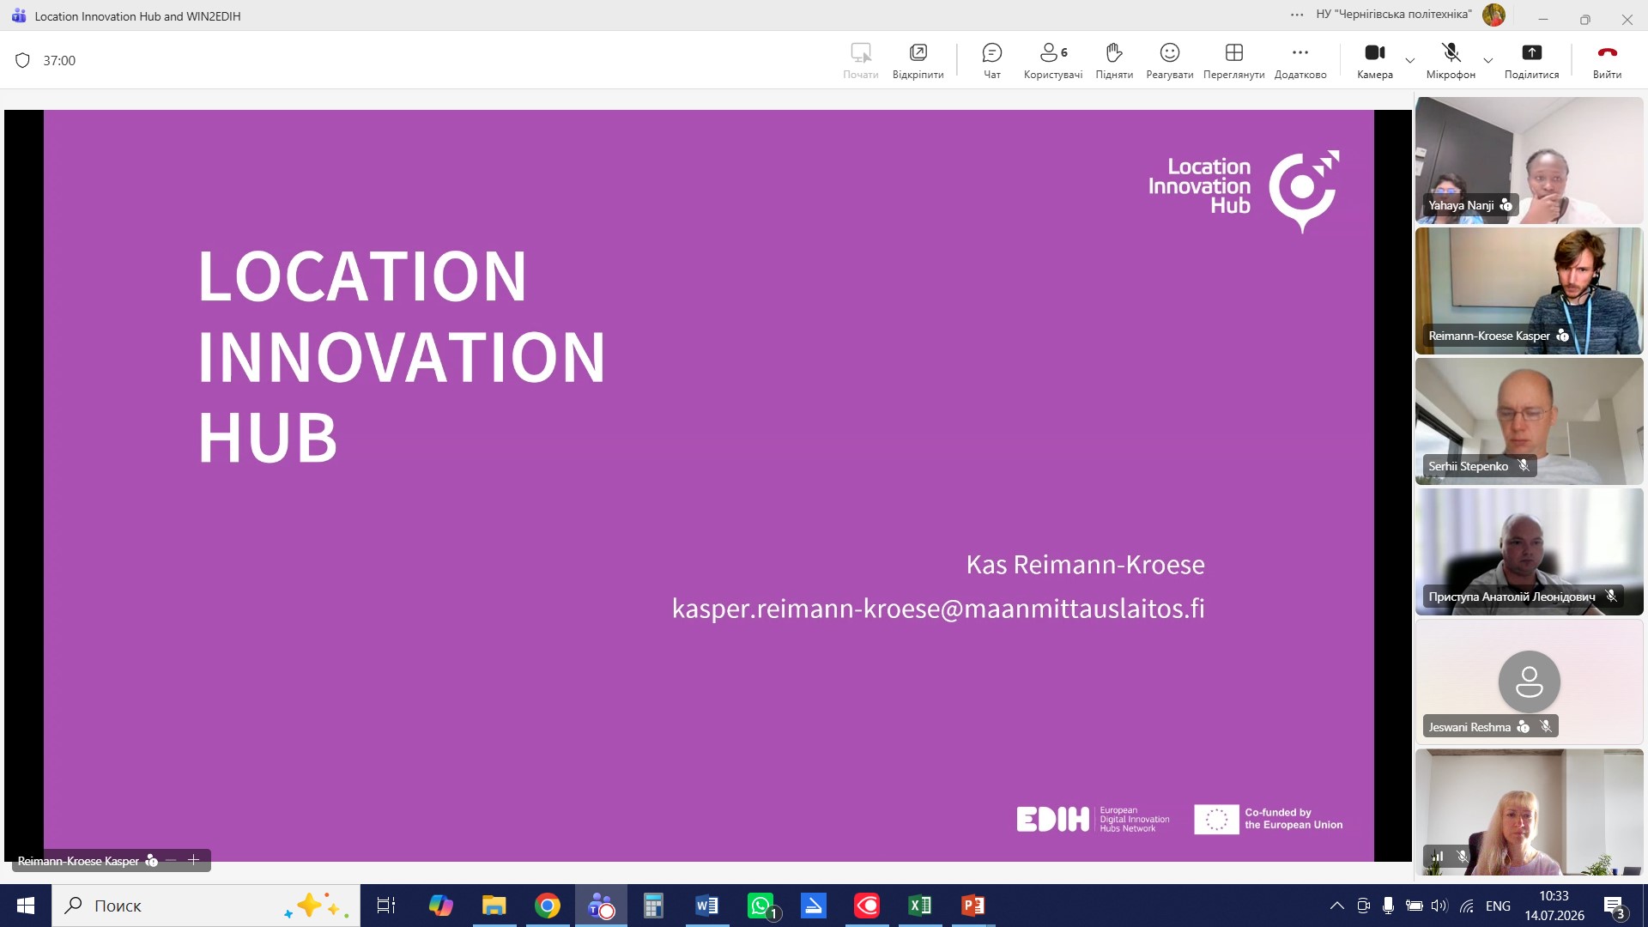Click the LOCATION INNOVATION HUB slide title

(x=402, y=355)
